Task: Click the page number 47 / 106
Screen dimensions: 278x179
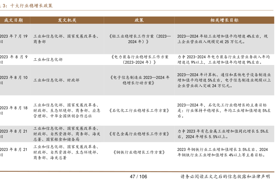Action: pos(139,176)
